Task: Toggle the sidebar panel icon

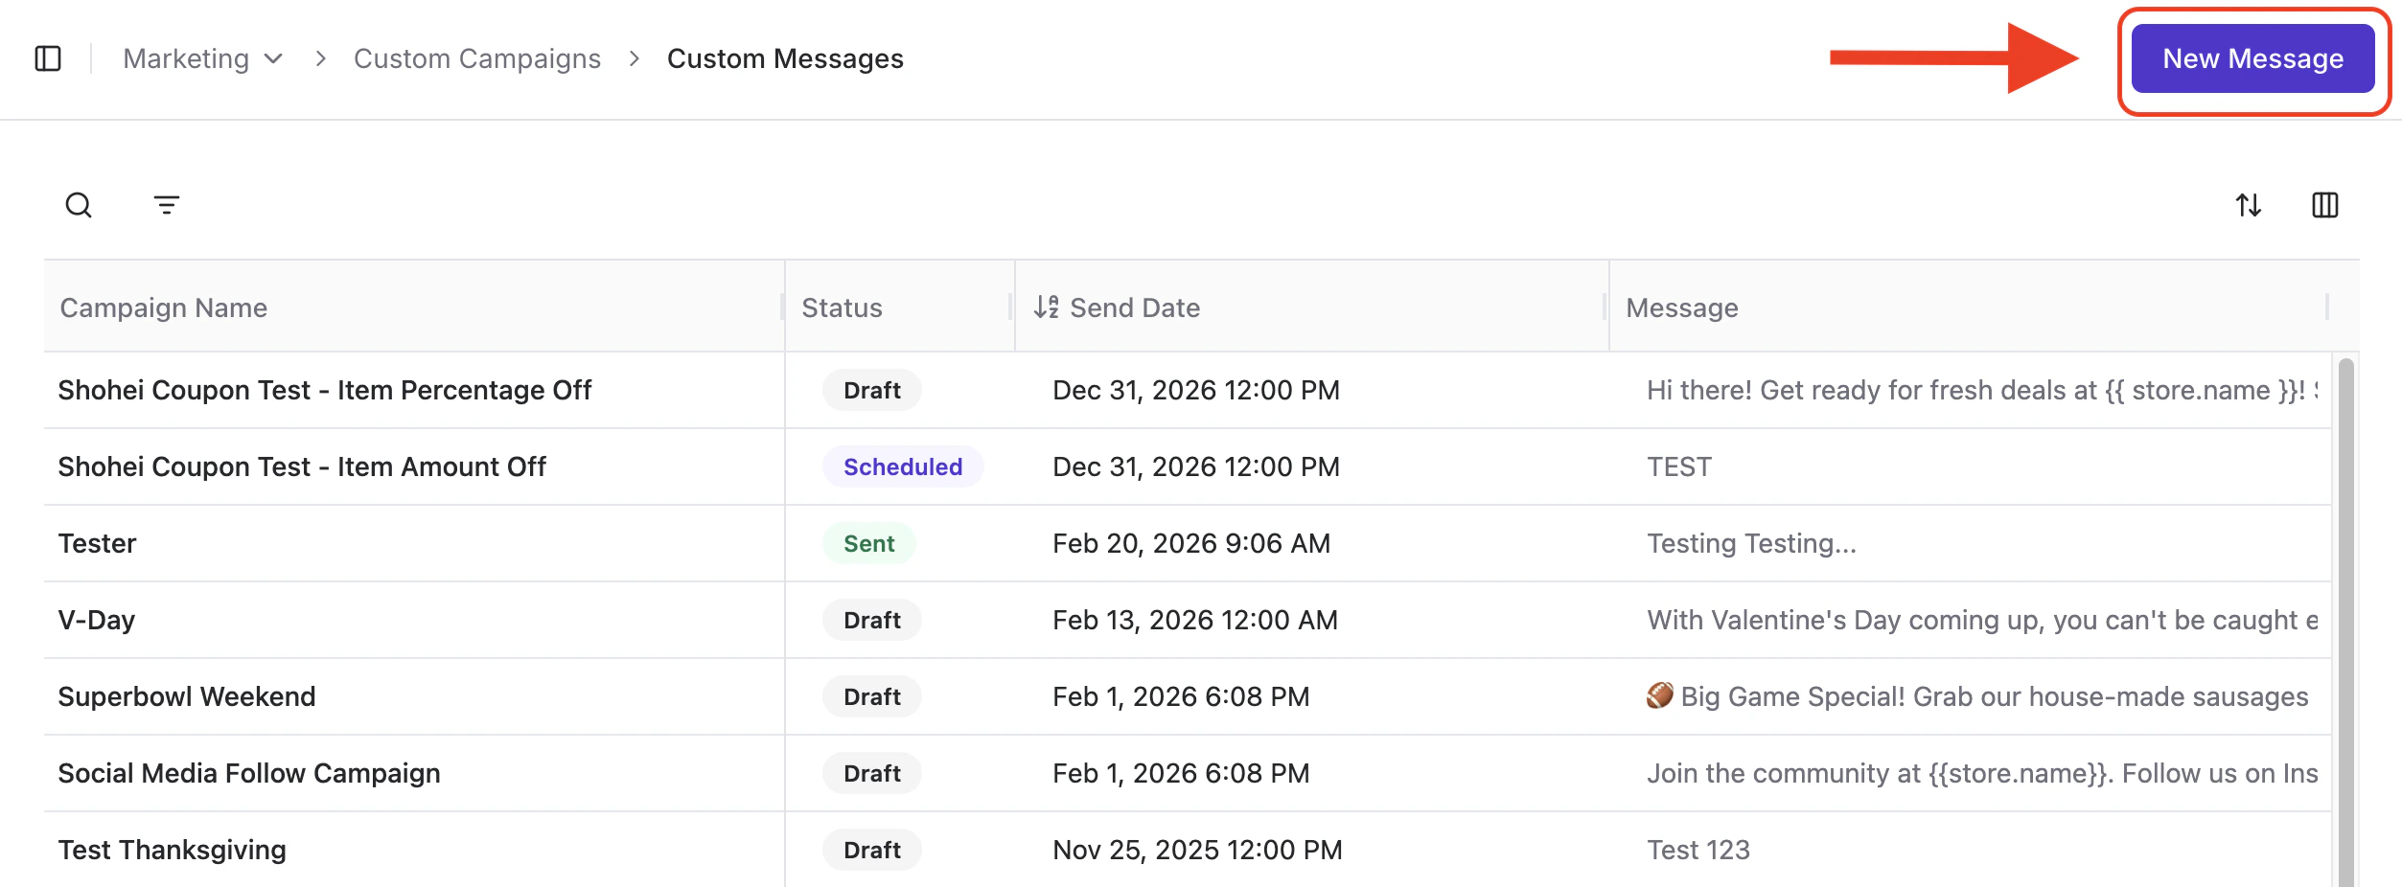Action: (x=48, y=58)
